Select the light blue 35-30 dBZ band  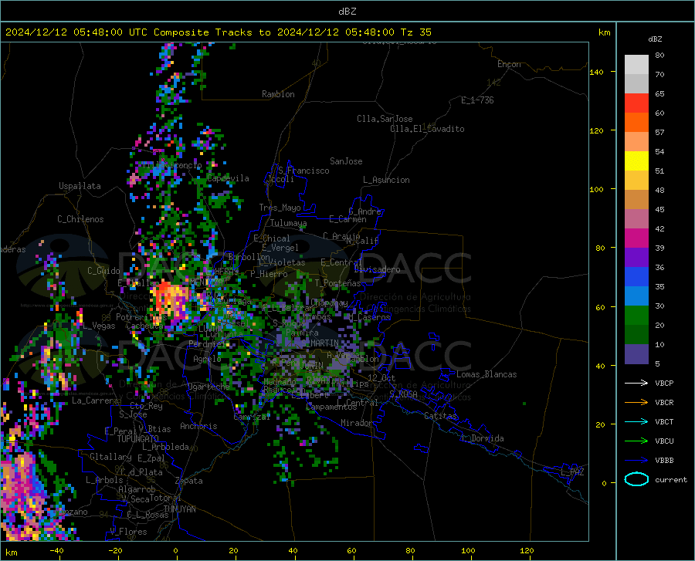tap(636, 296)
